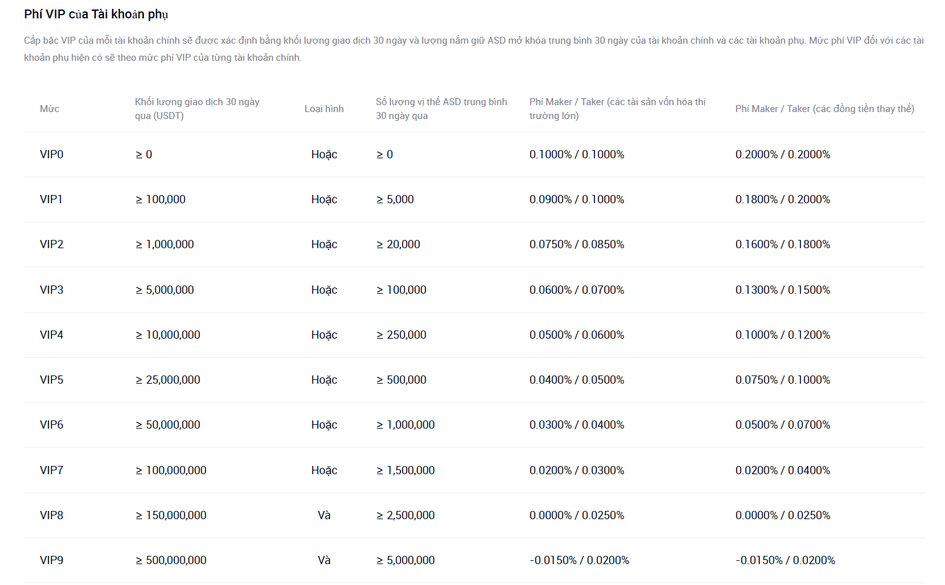
Task: Click the VIP1 row label
Action: [51, 199]
